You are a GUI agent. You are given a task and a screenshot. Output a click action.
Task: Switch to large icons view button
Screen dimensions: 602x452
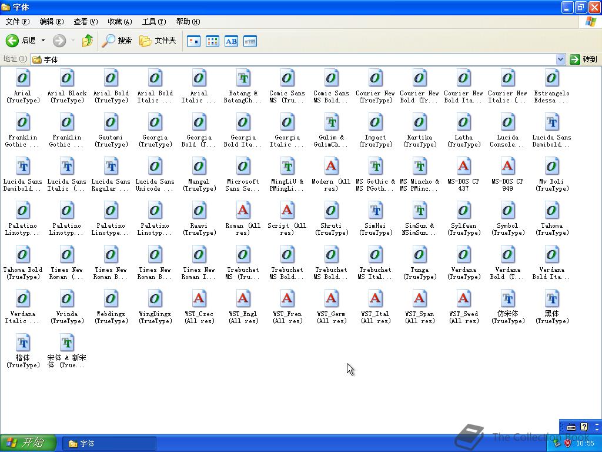coord(193,41)
